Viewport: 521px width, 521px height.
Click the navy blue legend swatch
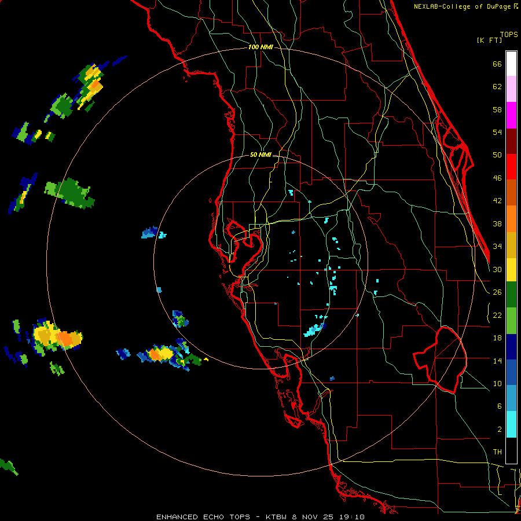(511, 347)
